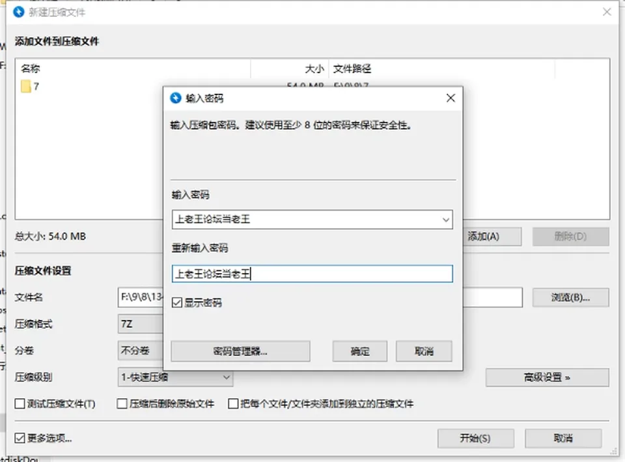Click the Bandizip icon in password dialog title
This screenshot has width=625, height=462.
pyautogui.click(x=176, y=98)
